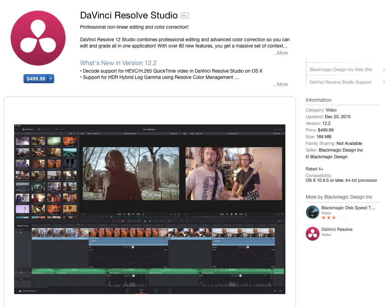Toggle the snapping magnet icon in timeline toolbar

click(145, 221)
